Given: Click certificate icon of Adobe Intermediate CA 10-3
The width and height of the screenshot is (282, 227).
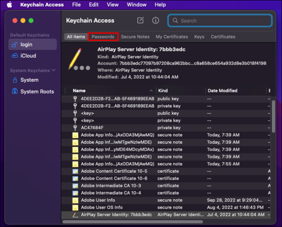Looking at the screenshot, I should (x=75, y=186).
